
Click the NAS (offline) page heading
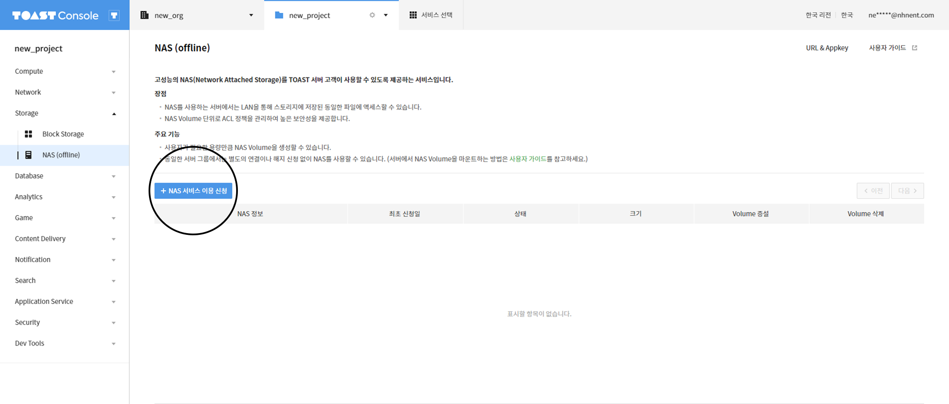point(182,48)
